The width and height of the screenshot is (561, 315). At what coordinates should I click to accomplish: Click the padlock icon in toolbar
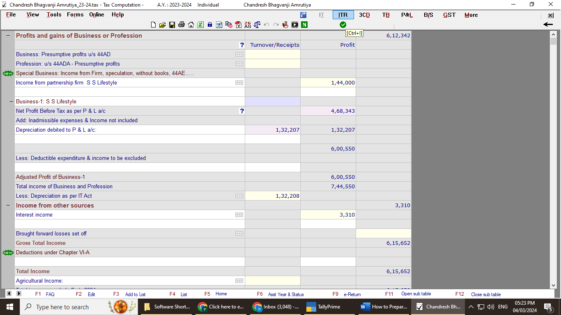pos(210,25)
